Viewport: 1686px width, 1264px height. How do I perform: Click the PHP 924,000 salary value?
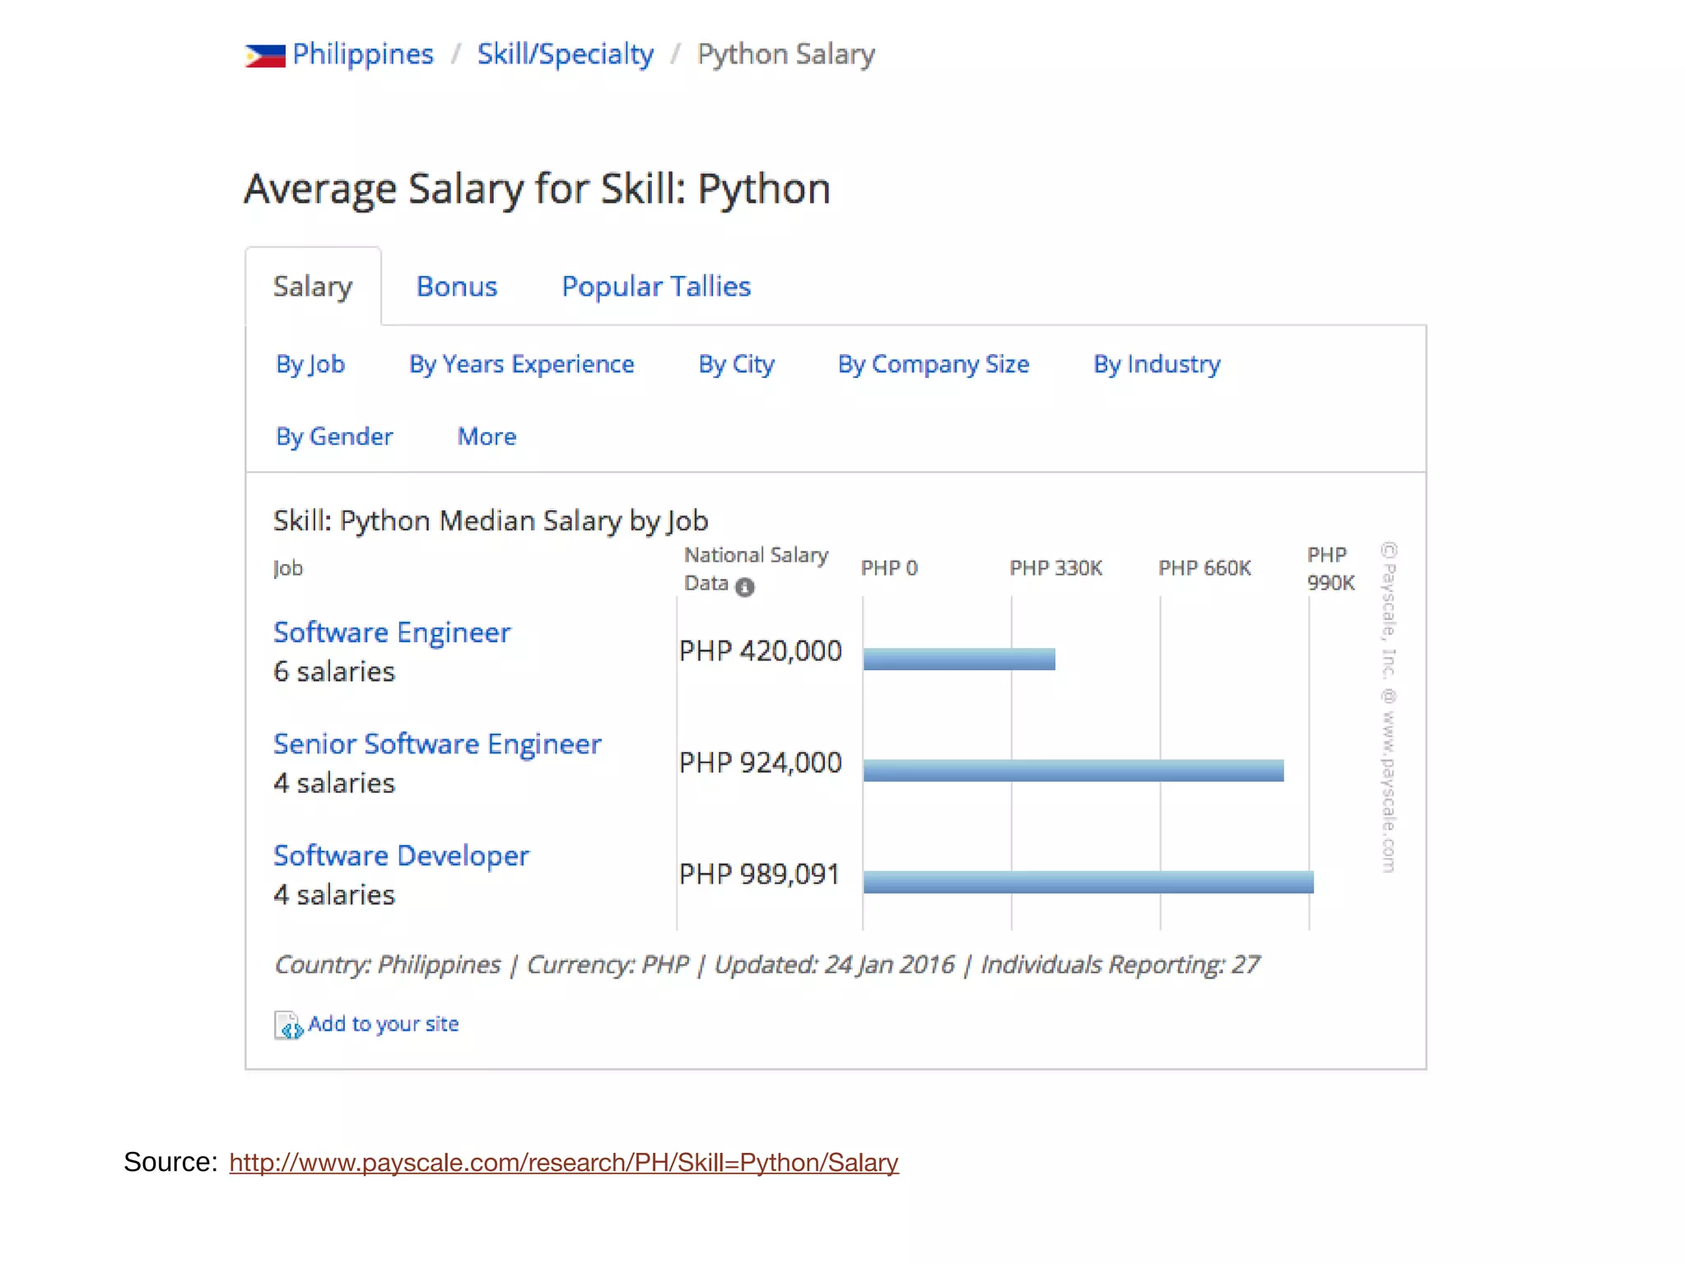(761, 763)
